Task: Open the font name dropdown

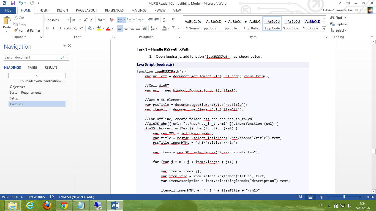Action: [x=68, y=20]
